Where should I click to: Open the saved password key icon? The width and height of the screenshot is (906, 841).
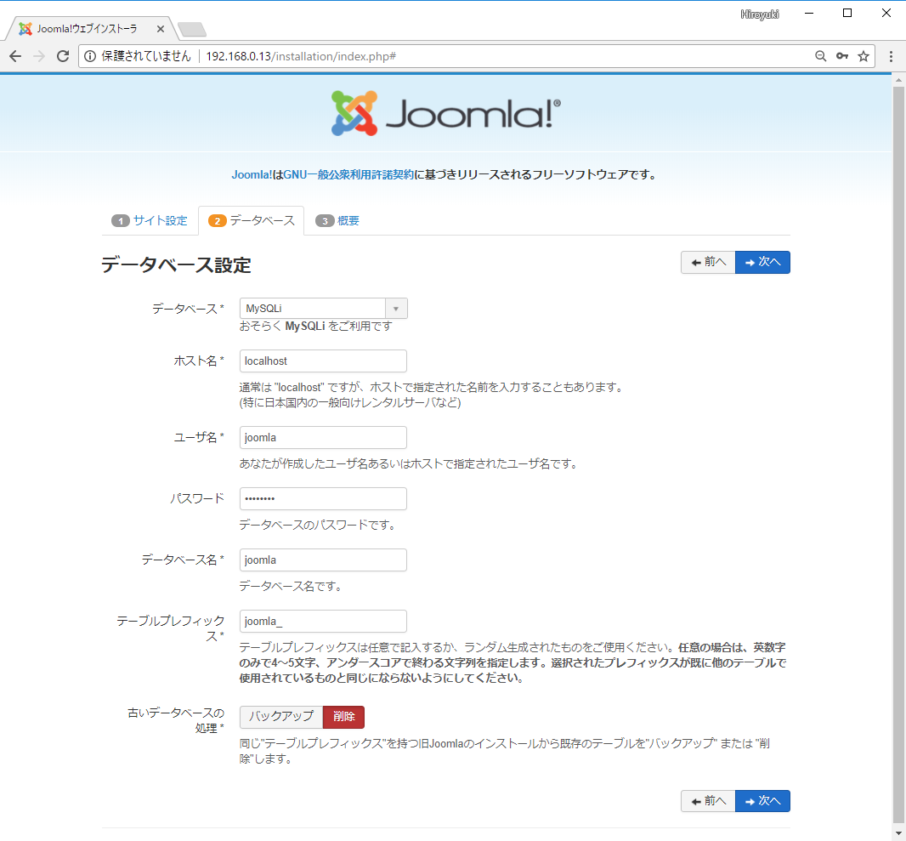(x=842, y=56)
